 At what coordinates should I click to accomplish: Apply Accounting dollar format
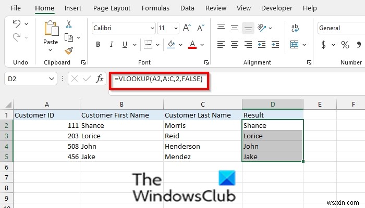point(323,45)
